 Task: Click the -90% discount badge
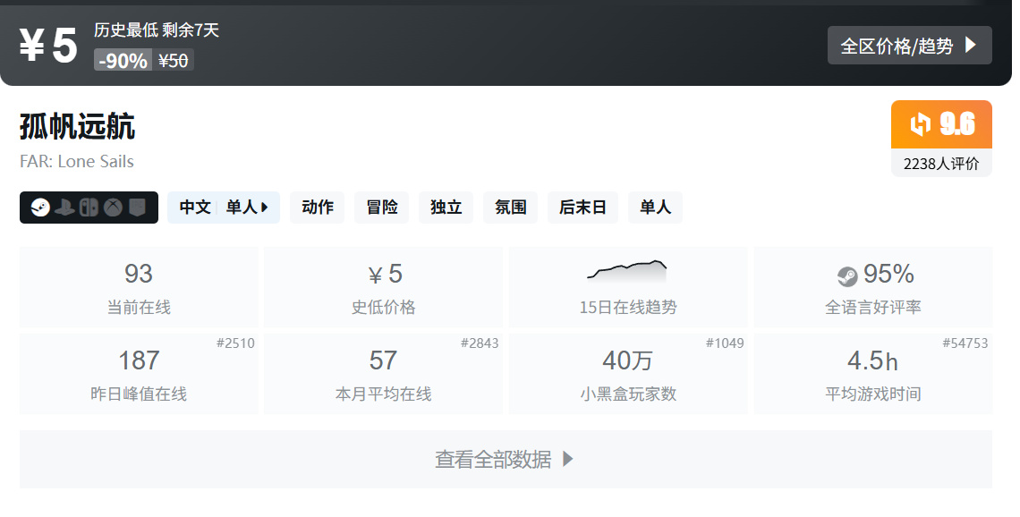tap(123, 61)
